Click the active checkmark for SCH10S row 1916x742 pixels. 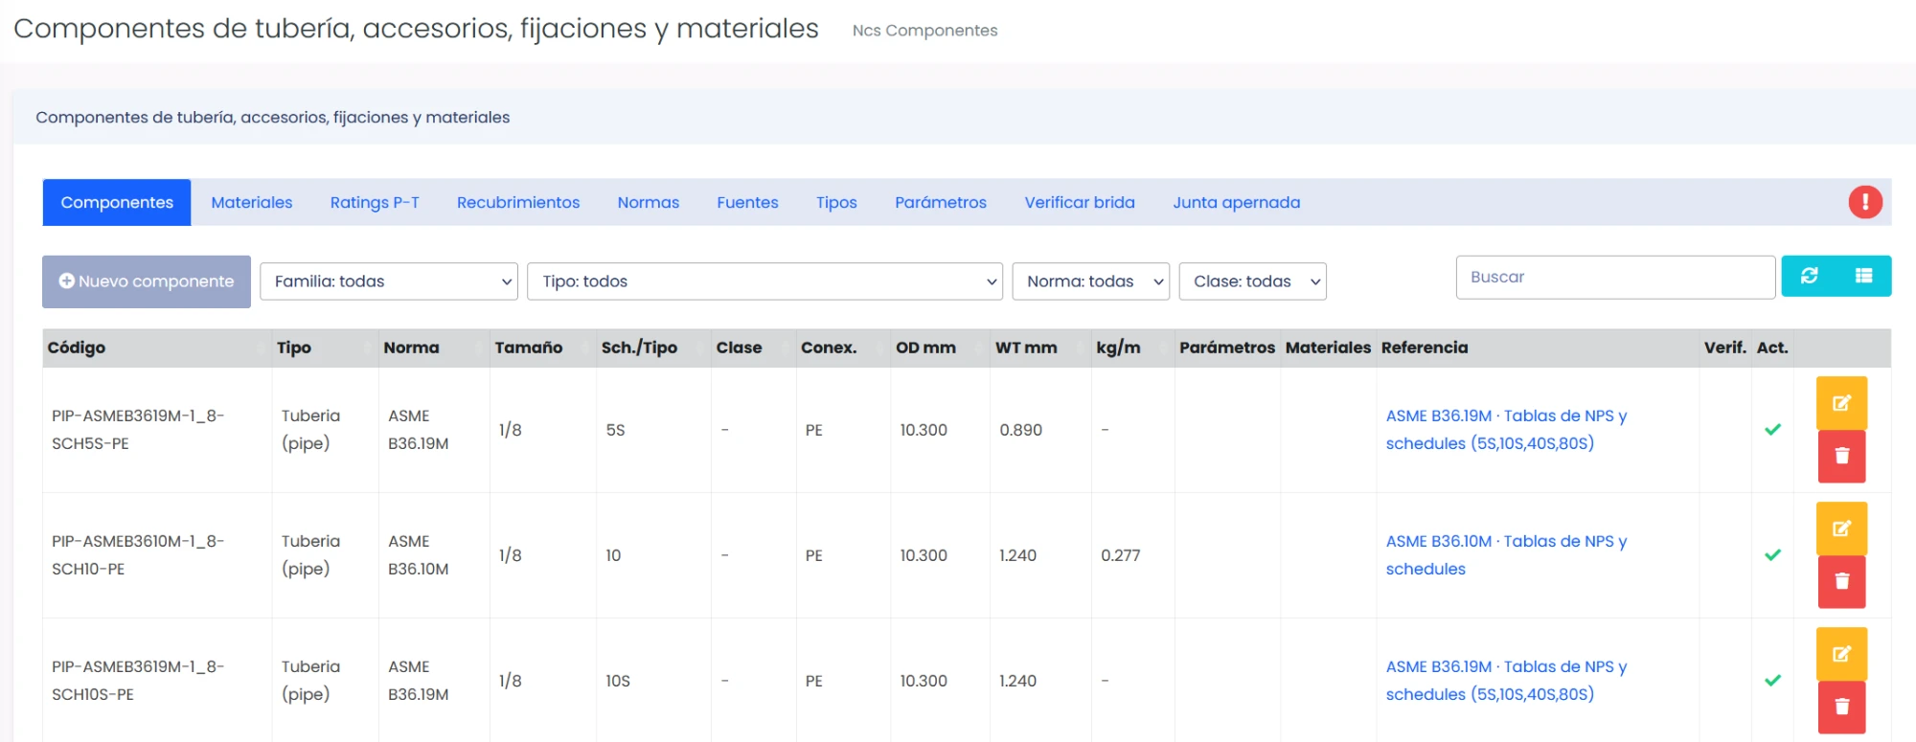(x=1772, y=681)
